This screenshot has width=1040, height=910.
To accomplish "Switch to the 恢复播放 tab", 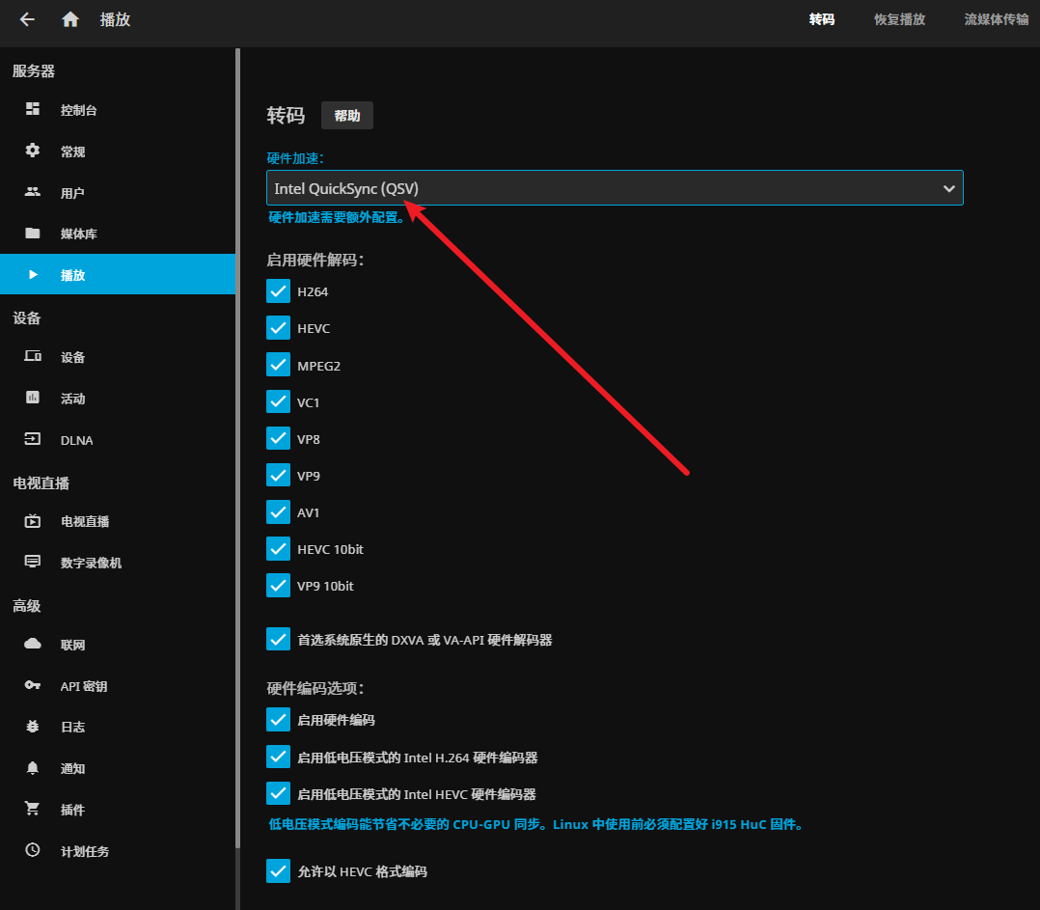I will 898,19.
